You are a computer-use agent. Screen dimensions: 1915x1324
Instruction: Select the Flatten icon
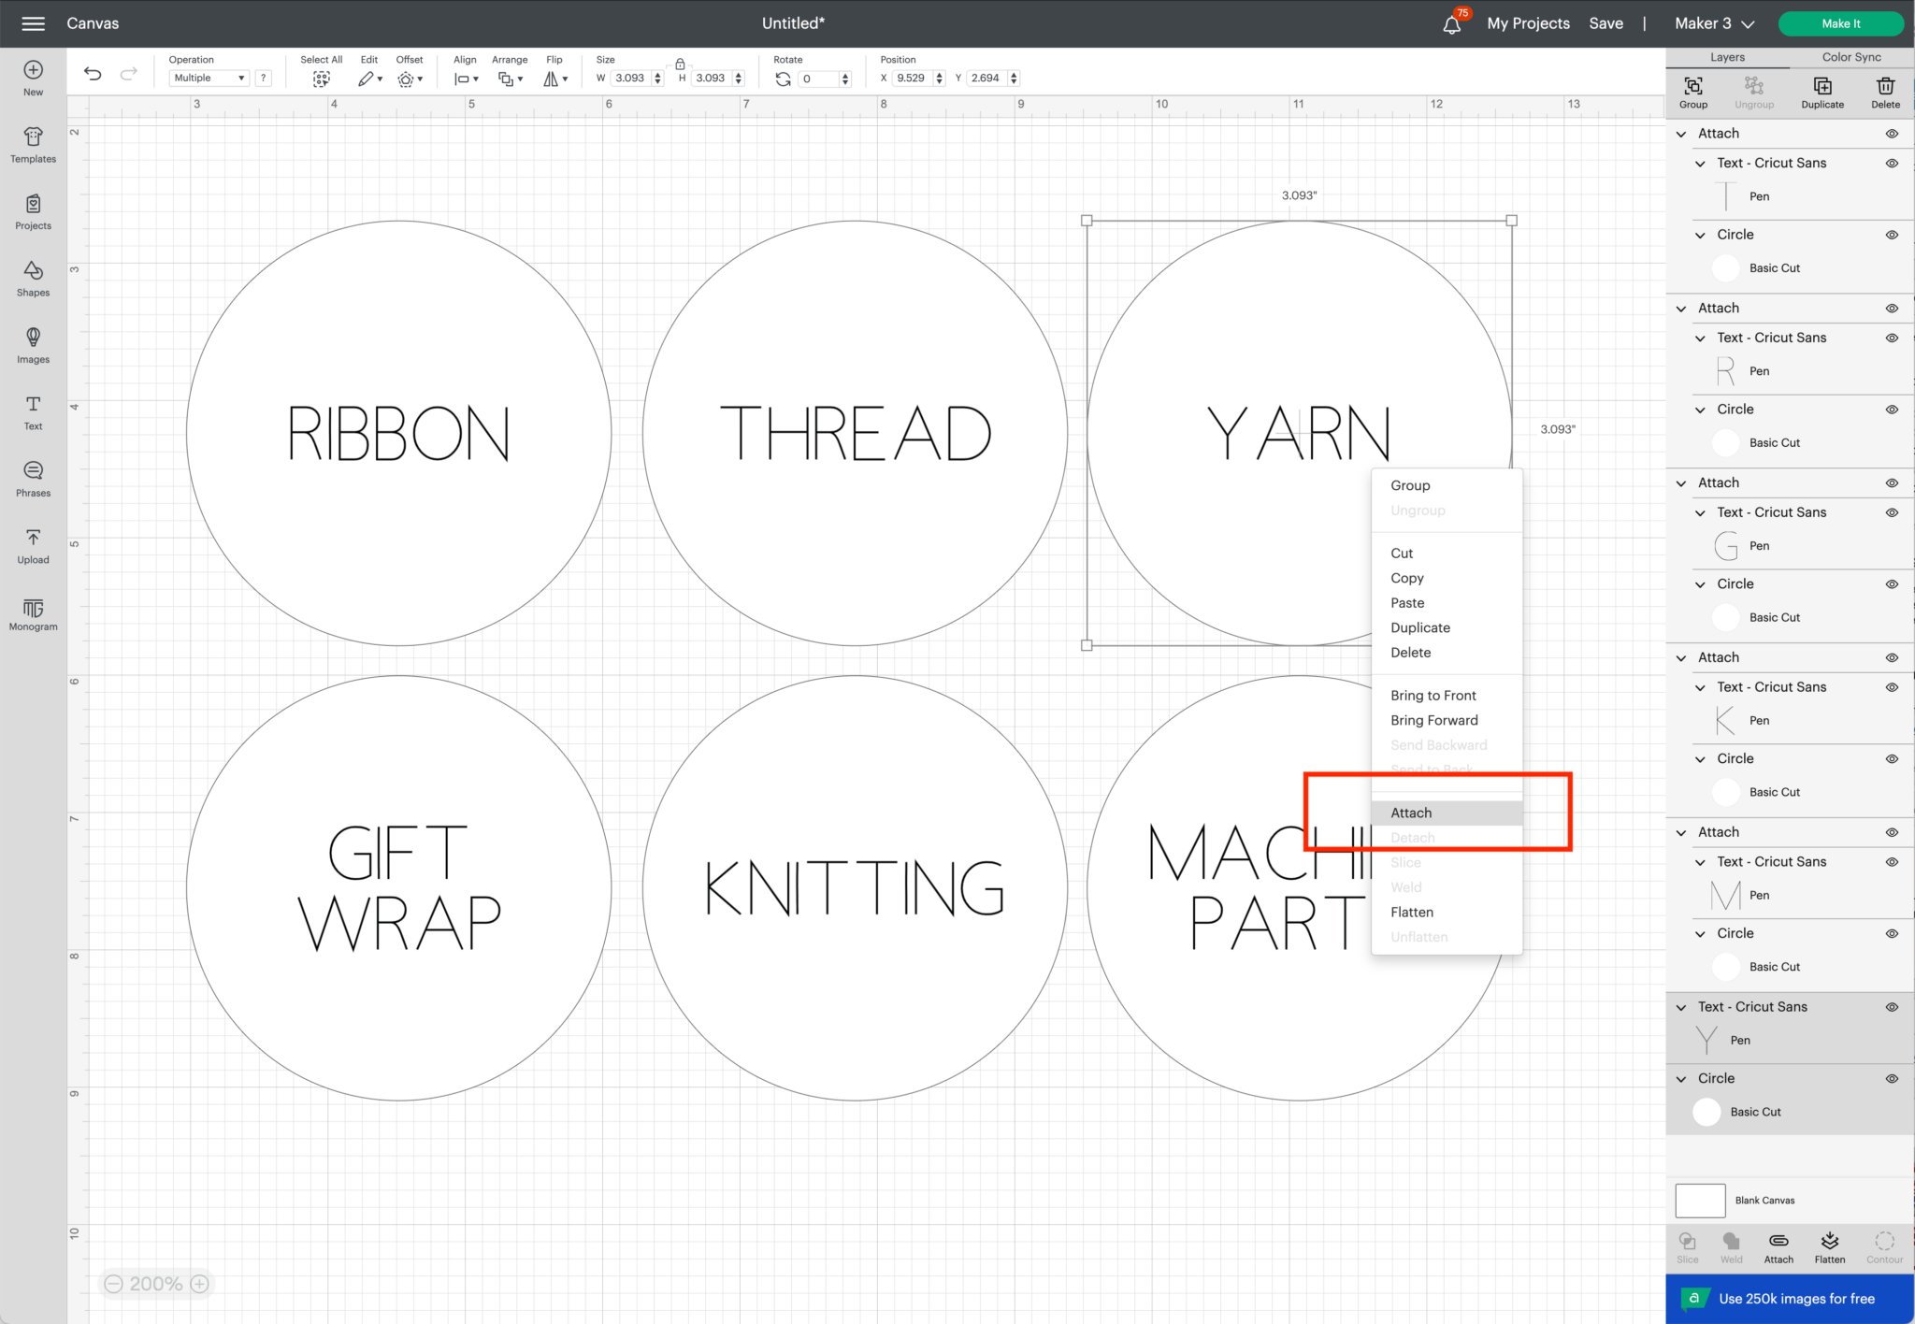(1829, 1245)
